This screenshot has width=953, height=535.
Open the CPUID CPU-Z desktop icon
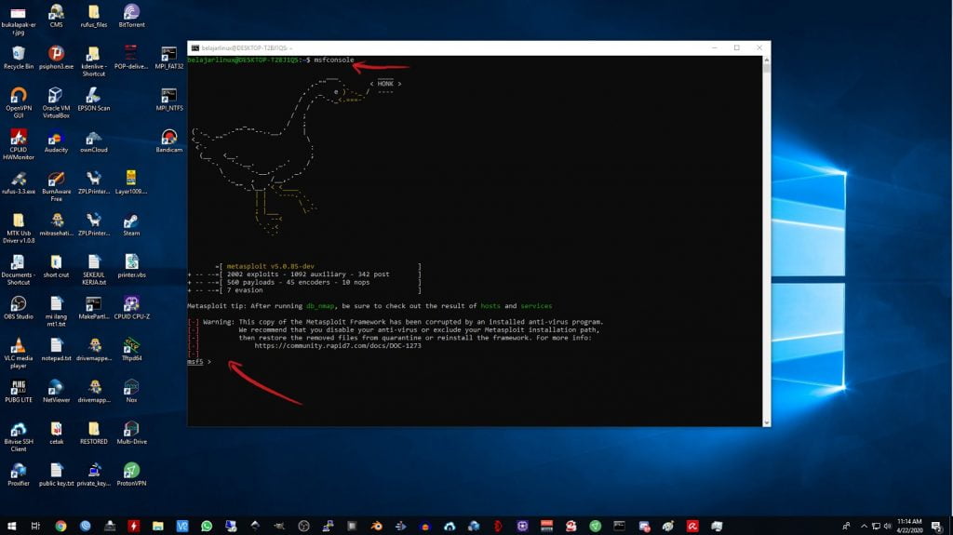(x=131, y=308)
